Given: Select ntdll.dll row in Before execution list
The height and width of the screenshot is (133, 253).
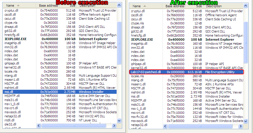Looking at the screenshot, I should coord(10,120).
